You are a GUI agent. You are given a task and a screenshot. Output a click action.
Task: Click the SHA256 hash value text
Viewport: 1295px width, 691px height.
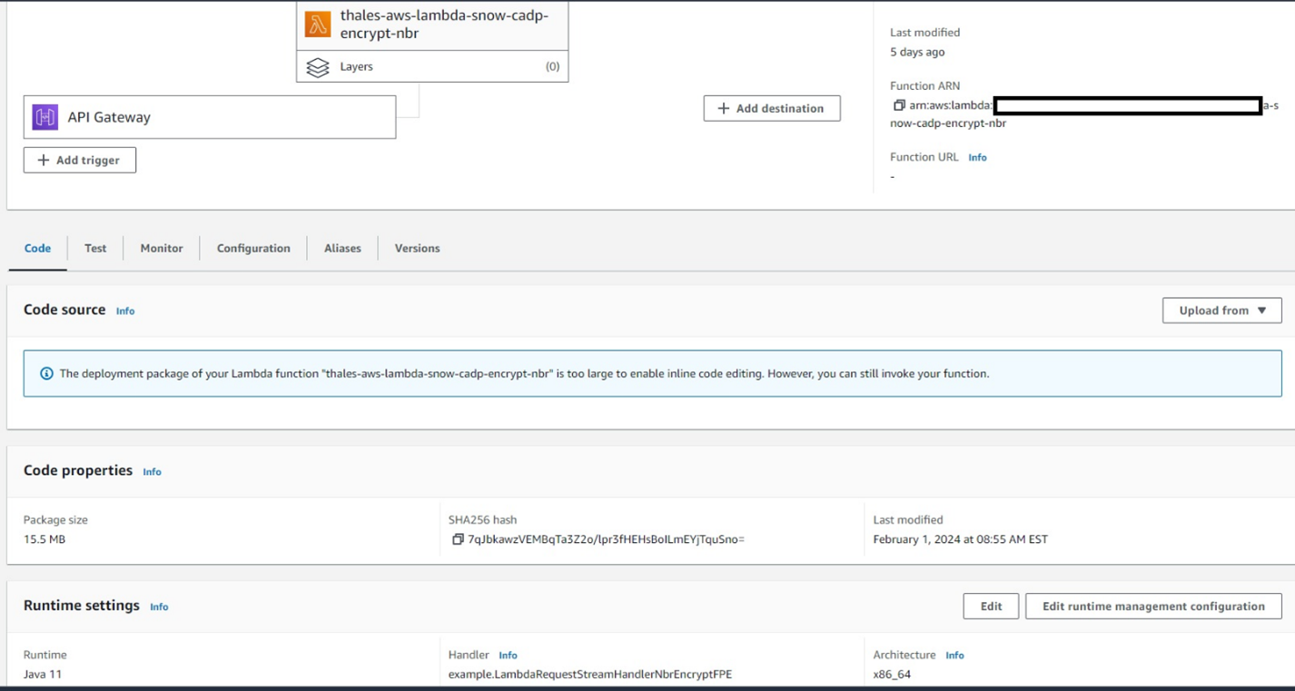[606, 539]
